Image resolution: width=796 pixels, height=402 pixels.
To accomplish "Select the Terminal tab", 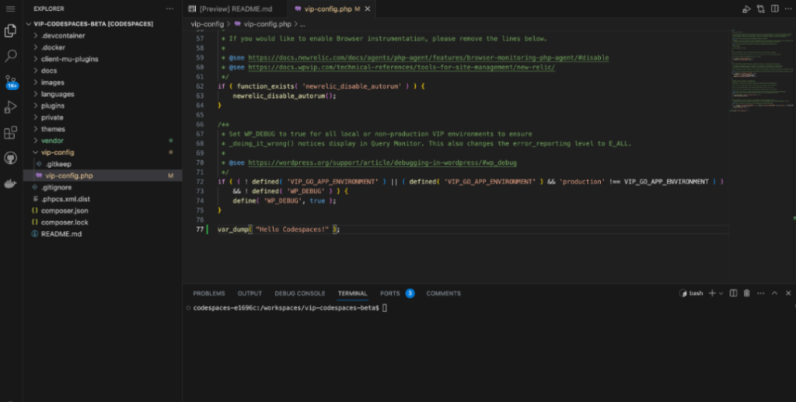I will click(352, 293).
